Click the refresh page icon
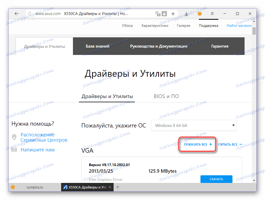Image resolution: width=265 pixels, height=200 pixels. coord(29,13)
